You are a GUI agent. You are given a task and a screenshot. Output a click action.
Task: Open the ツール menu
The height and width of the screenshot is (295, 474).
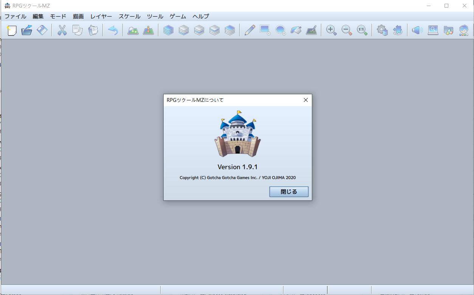pos(155,16)
